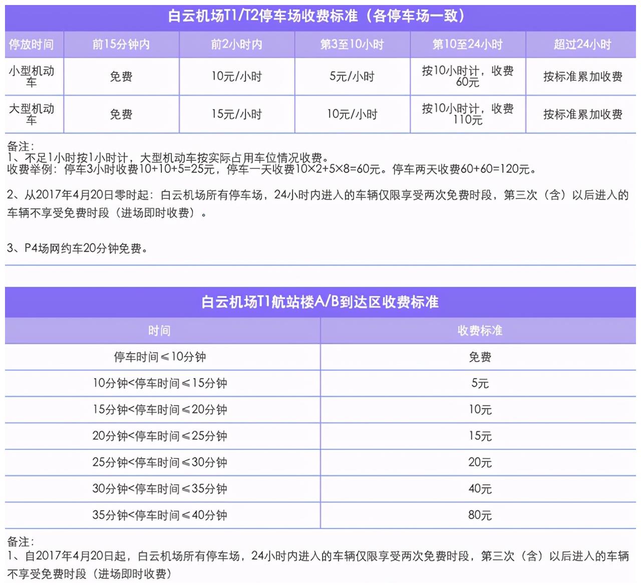Click the 小型机动车 row label
641x588 pixels.
33,76
